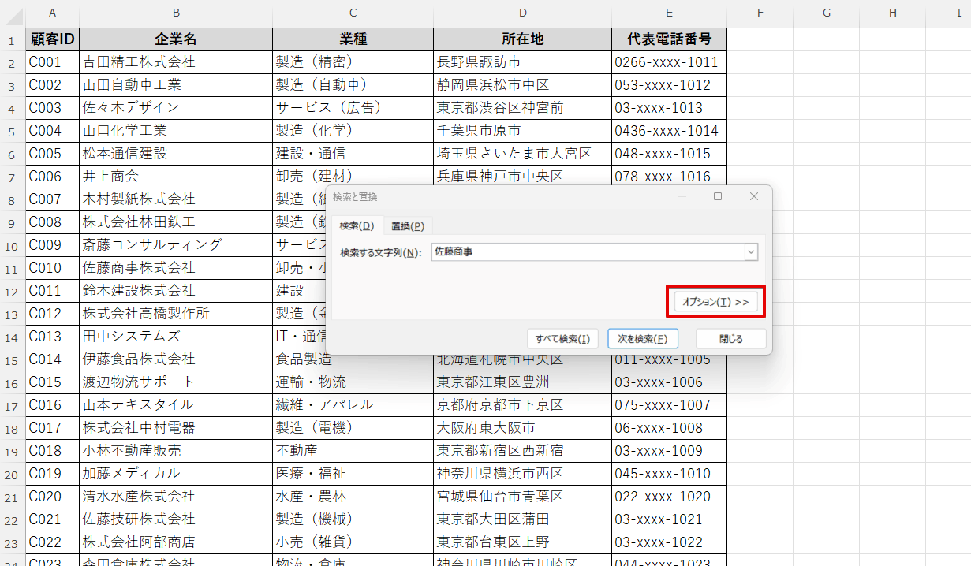Viewport: 971px width, 566px height.
Task: Select column E header
Action: coord(669,13)
